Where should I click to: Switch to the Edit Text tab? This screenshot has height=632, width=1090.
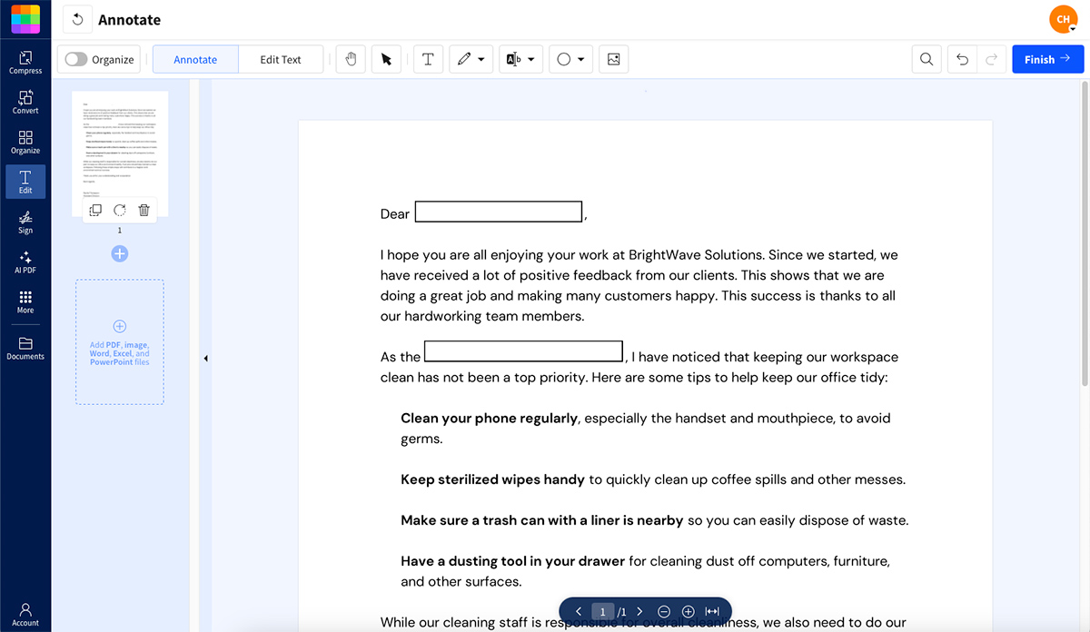coord(281,58)
